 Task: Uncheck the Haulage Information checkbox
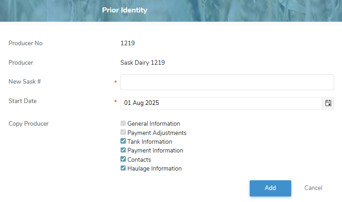point(123,168)
